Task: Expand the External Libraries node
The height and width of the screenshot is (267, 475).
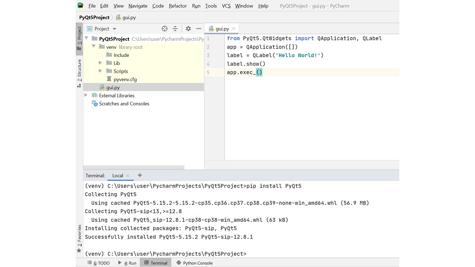Action: pyautogui.click(x=86, y=95)
